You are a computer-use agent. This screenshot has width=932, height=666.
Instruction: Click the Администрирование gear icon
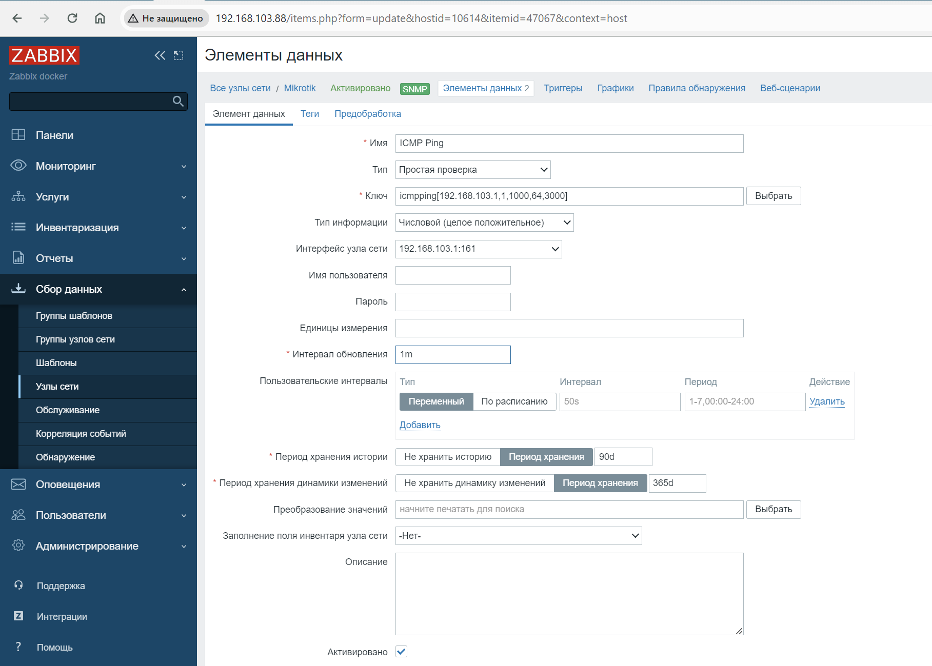click(18, 546)
